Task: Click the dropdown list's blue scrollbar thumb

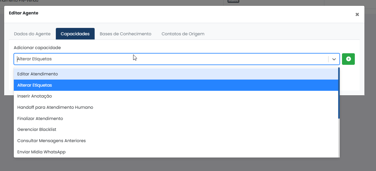Action: coord(339,93)
